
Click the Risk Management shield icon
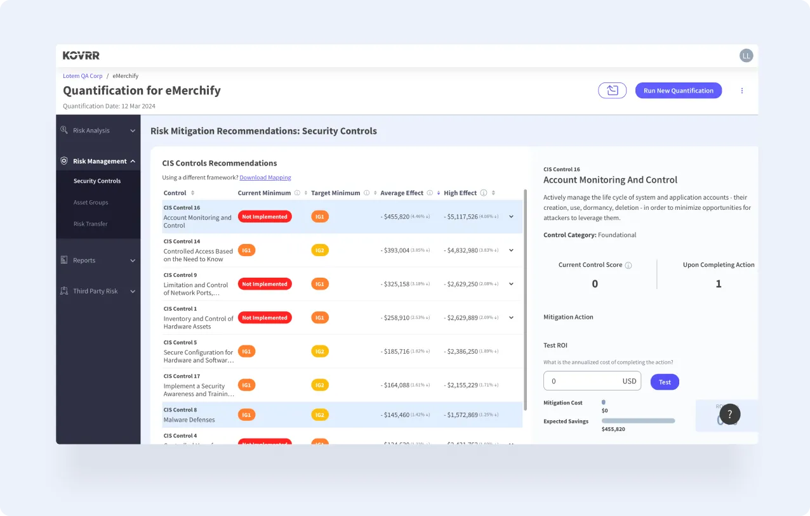(63, 160)
